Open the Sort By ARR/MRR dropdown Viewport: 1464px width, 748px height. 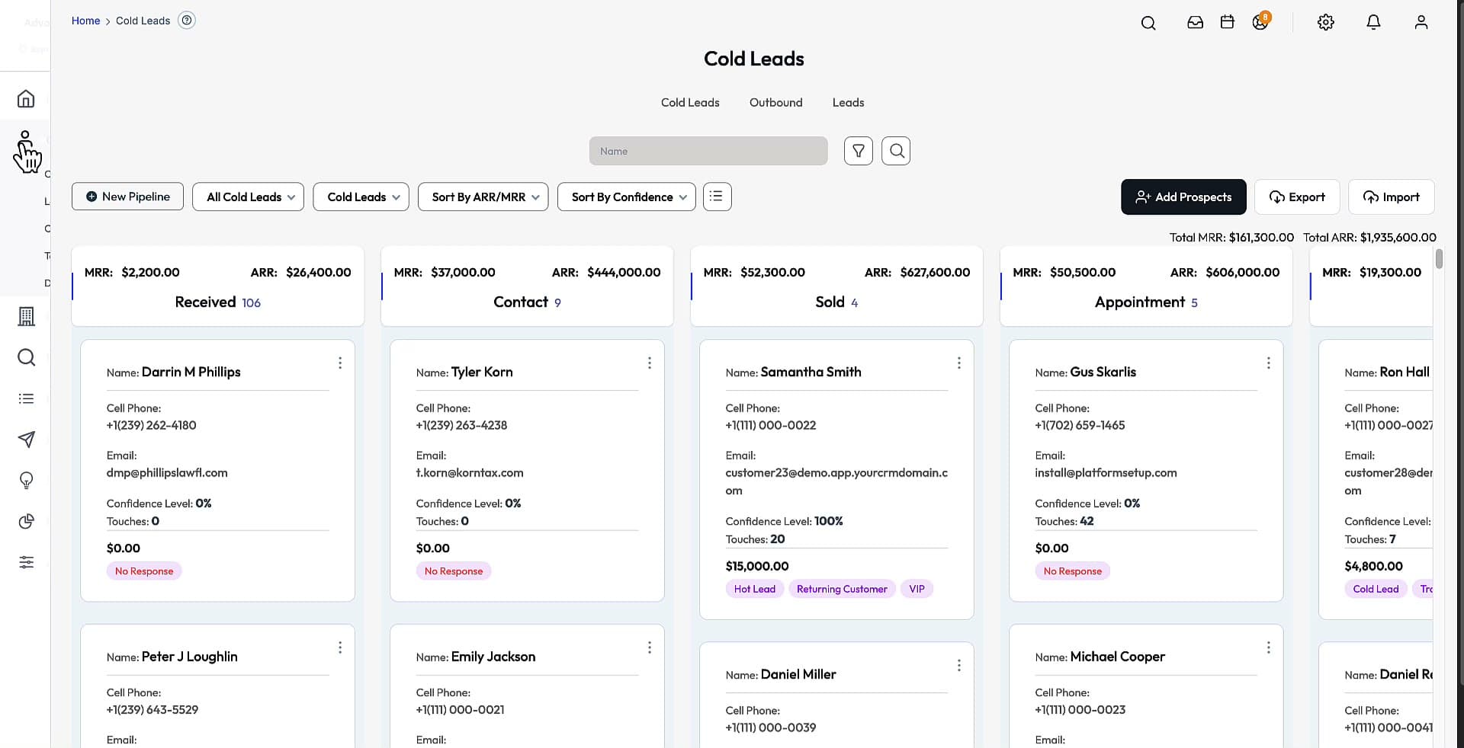tap(483, 197)
